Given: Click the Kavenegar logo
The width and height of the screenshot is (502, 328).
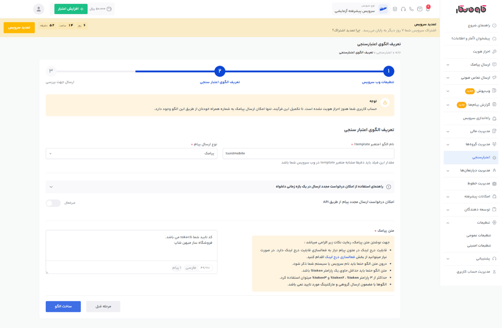Looking at the screenshot, I should [x=471, y=9].
